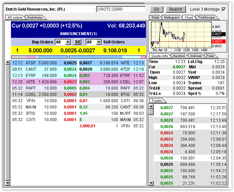Select the MAXM sell order at 8
The height and width of the screenshot is (192, 234).
pyautogui.click(x=112, y=120)
